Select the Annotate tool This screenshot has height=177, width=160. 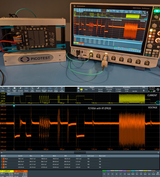(x=20, y=89)
